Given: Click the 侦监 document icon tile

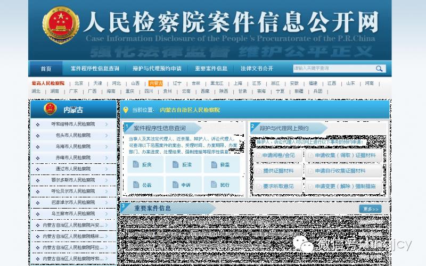Looking at the screenshot, I should (222, 165).
